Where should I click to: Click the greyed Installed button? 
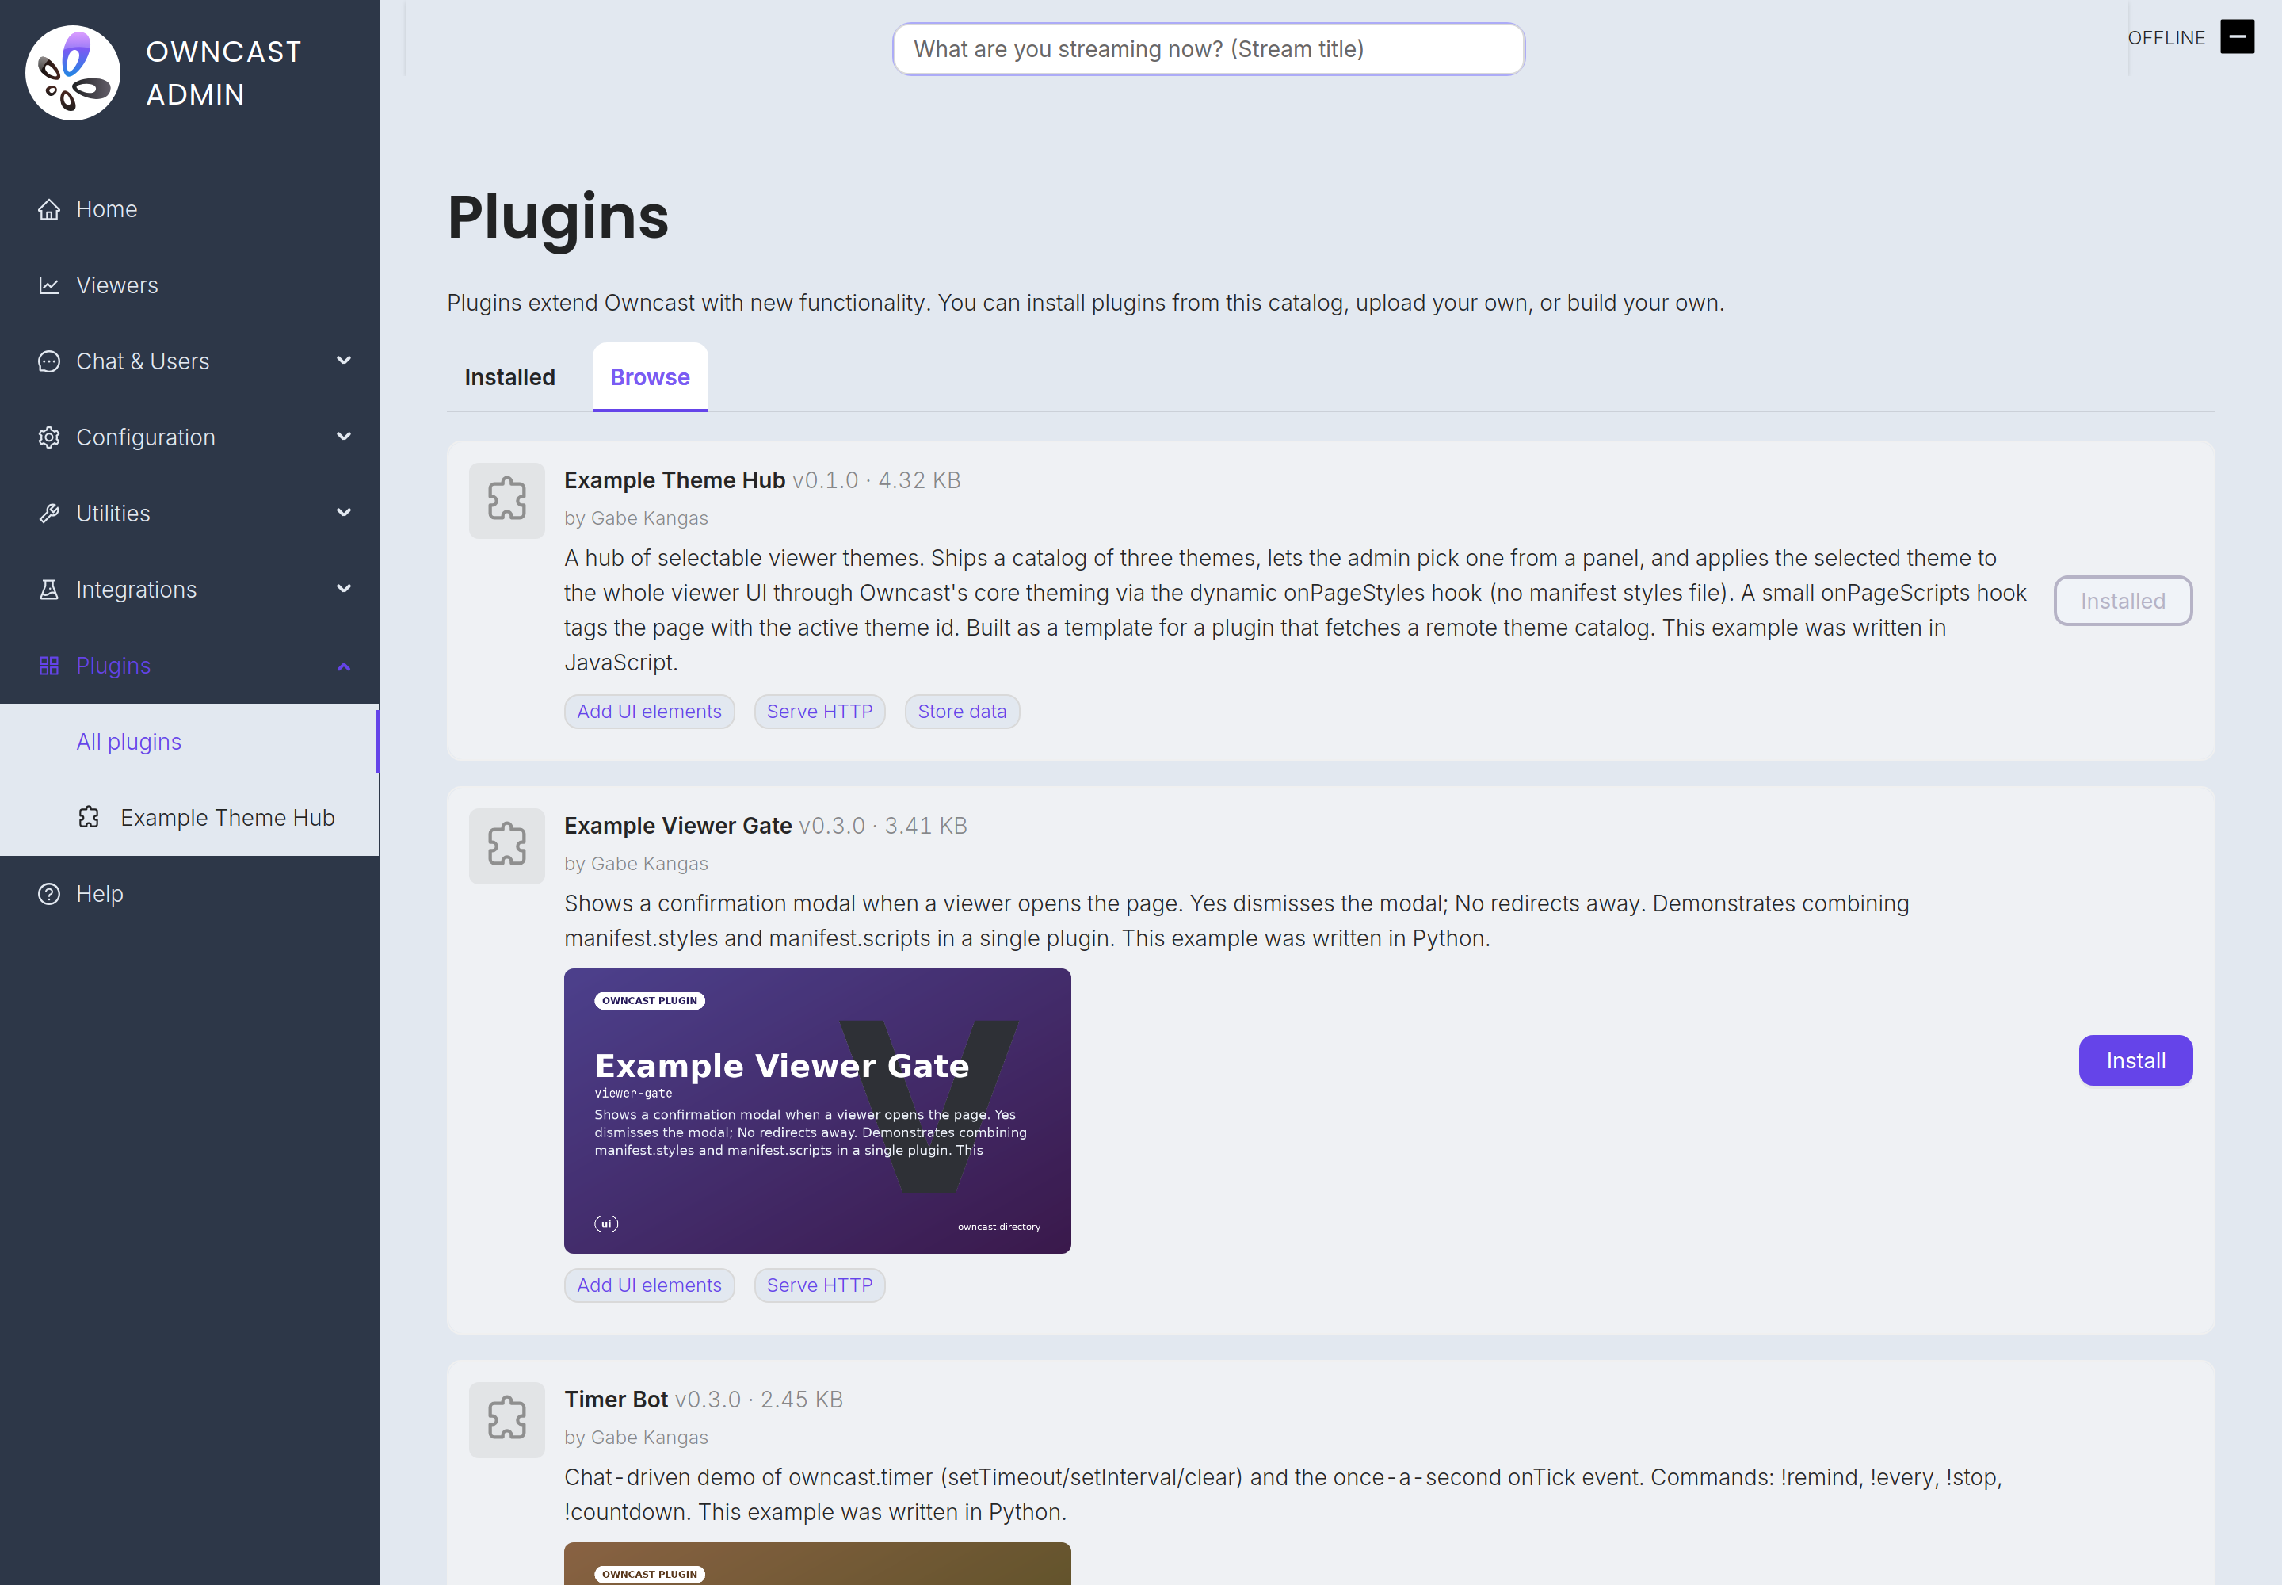[x=2122, y=601]
